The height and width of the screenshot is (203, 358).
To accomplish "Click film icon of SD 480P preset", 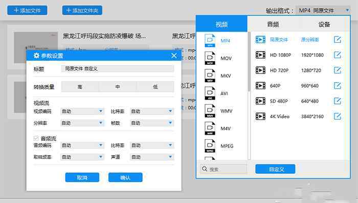I will pyautogui.click(x=260, y=101).
